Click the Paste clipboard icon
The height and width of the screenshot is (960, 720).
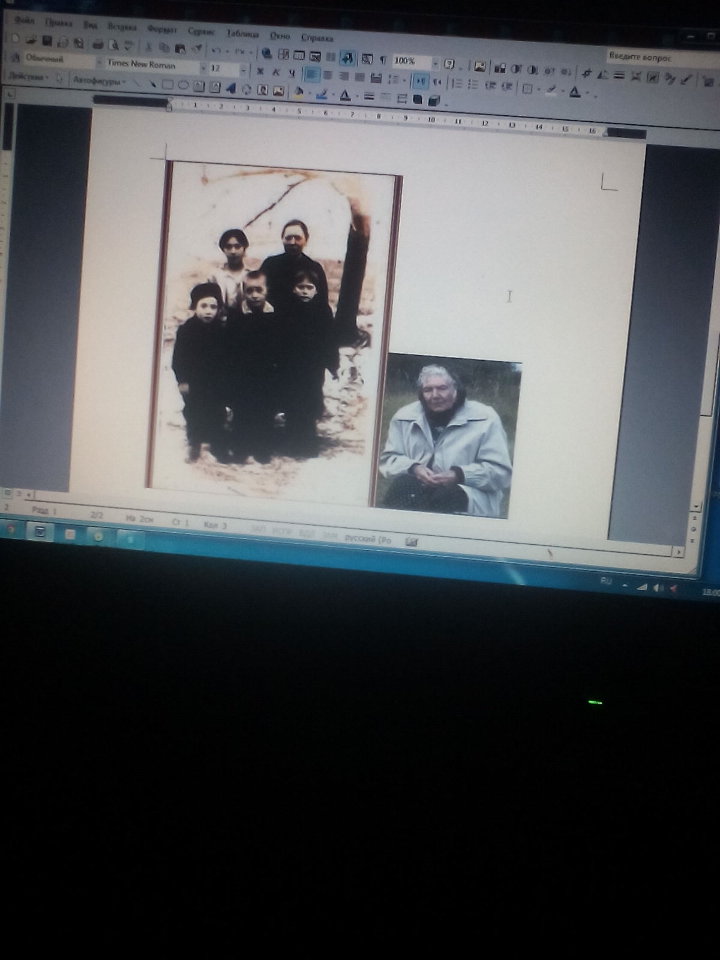tap(180, 48)
